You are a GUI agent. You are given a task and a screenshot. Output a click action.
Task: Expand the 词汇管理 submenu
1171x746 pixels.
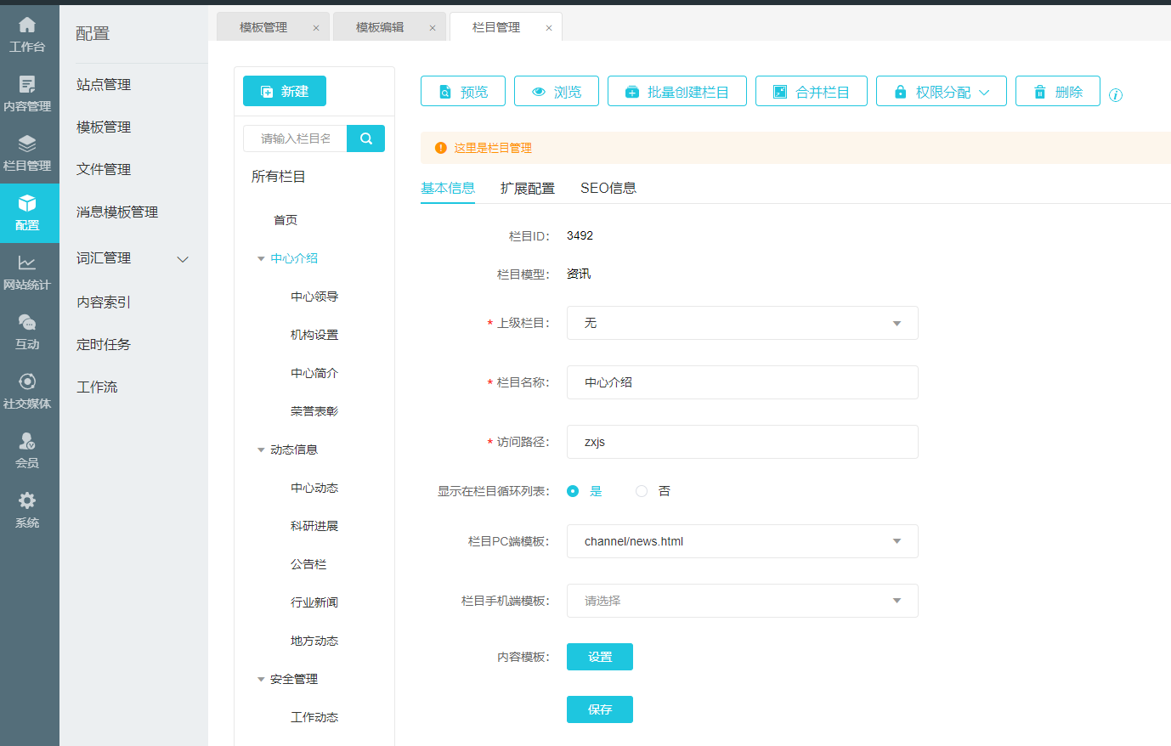coord(182,259)
